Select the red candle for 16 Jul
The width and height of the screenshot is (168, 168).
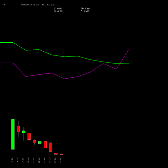click(x=18, y=129)
